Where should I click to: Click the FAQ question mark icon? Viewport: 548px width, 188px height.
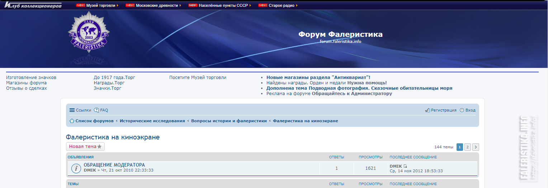pos(96,110)
